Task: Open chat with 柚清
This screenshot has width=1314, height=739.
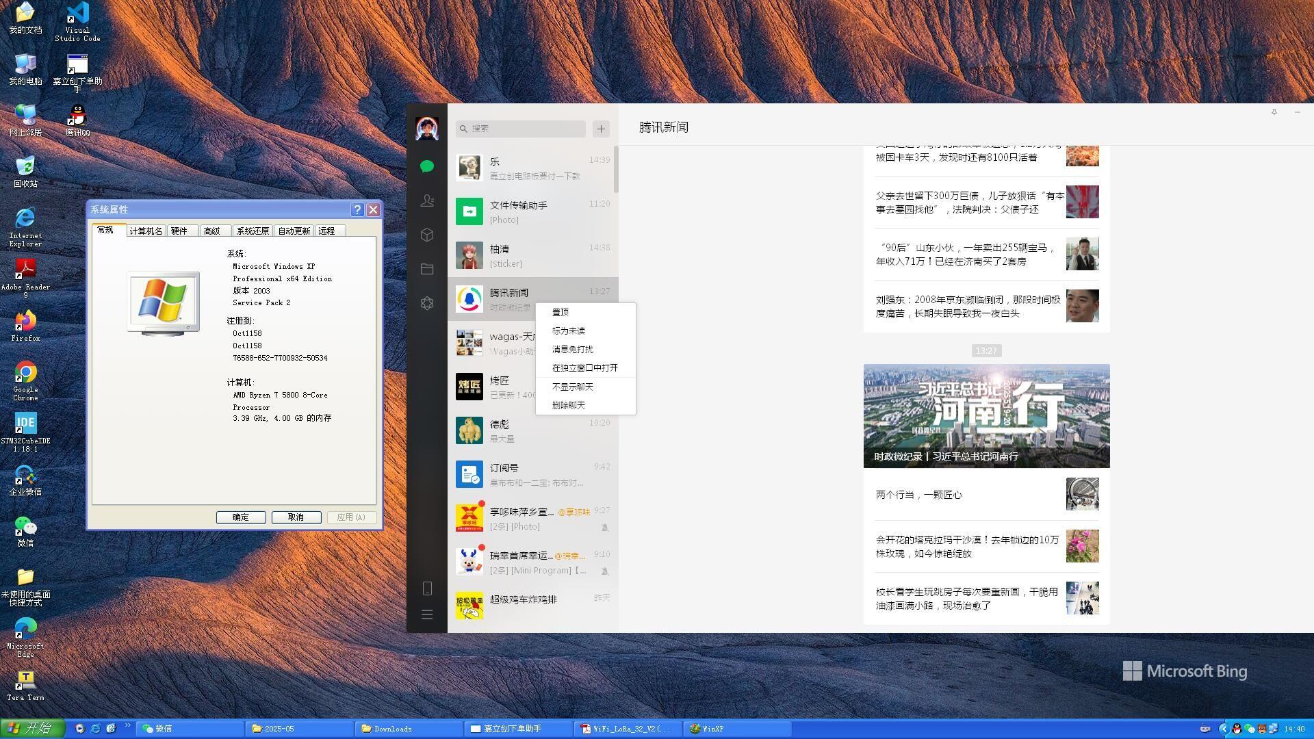Action: point(532,255)
